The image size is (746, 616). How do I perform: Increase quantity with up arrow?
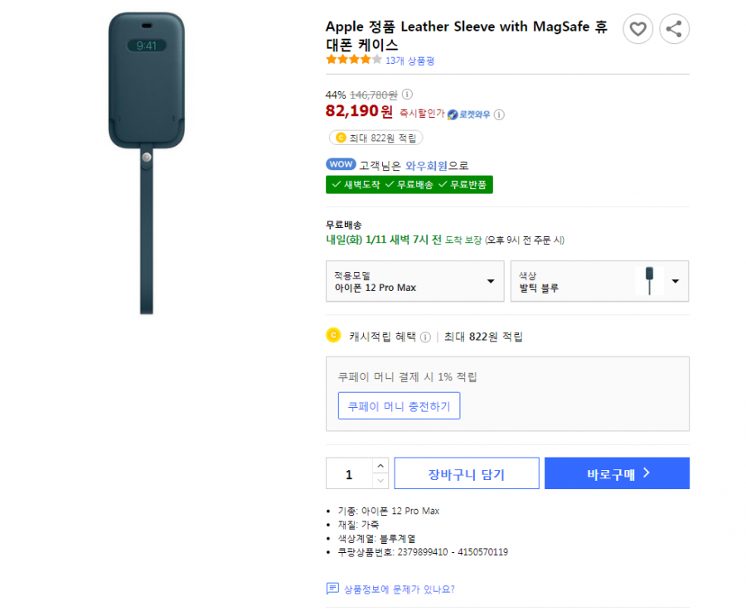(x=380, y=466)
